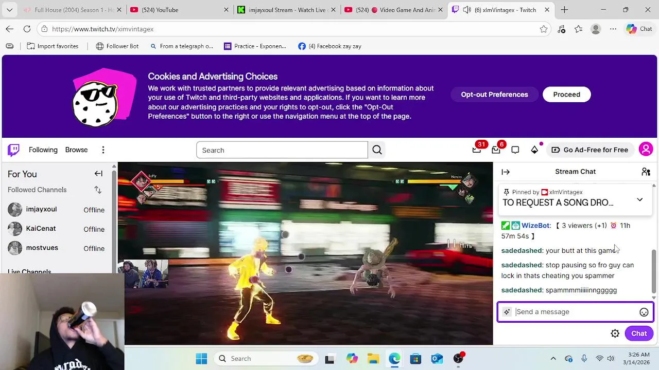
Task: Open the Following page
Action: [43, 150]
